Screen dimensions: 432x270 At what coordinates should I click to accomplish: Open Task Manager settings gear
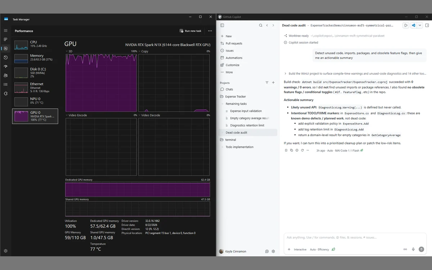click(x=5, y=251)
